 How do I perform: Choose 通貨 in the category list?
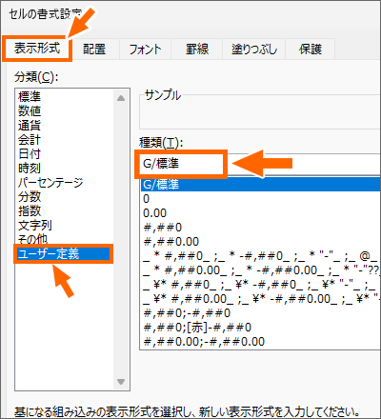coord(30,125)
